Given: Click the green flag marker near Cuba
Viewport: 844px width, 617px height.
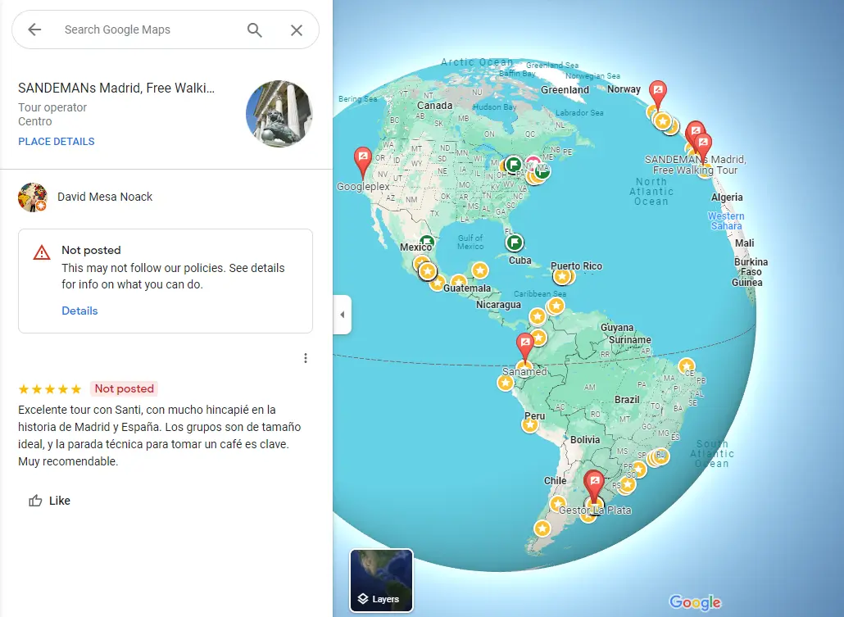Looking at the screenshot, I should (515, 243).
